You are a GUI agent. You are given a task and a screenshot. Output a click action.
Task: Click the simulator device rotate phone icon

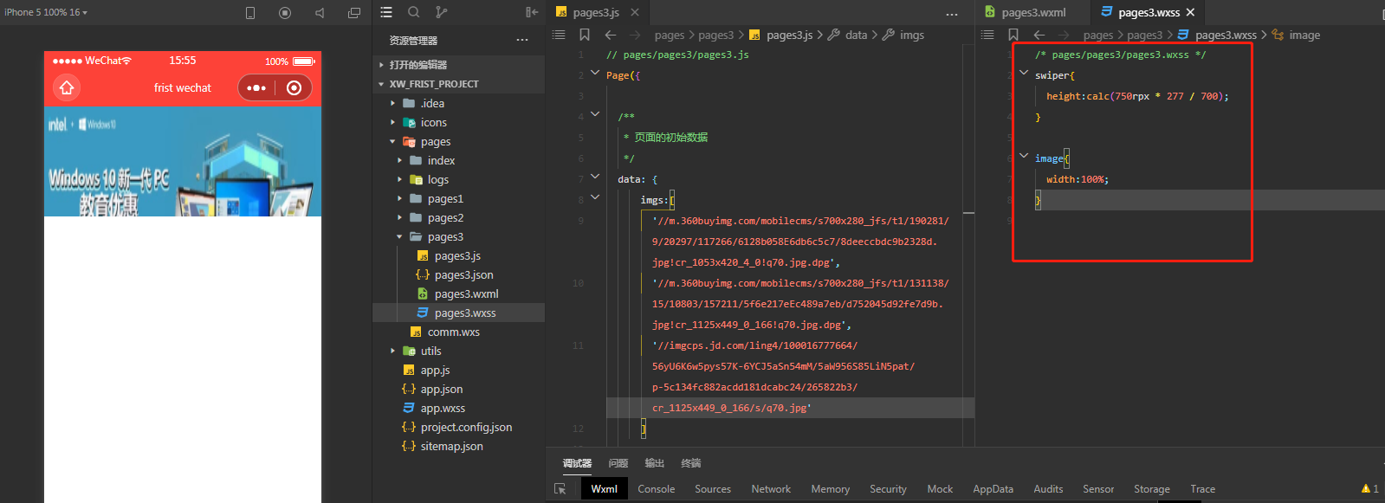click(250, 13)
